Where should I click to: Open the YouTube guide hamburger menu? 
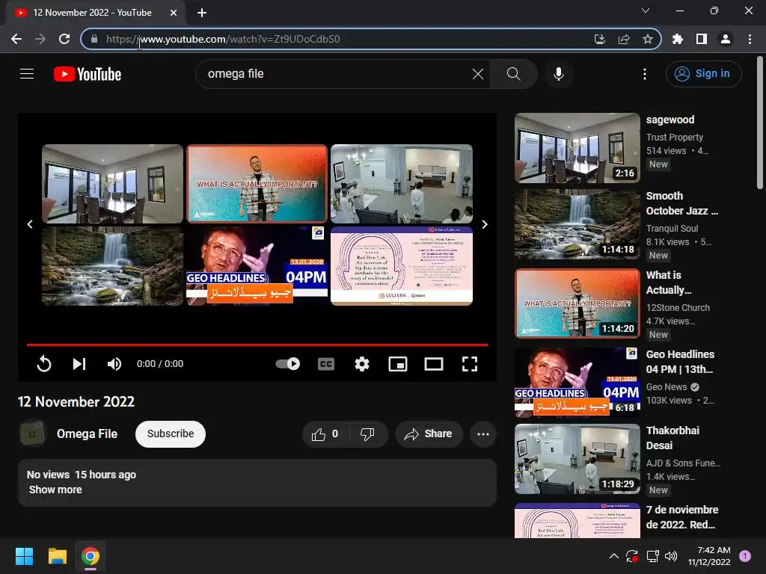click(x=27, y=74)
